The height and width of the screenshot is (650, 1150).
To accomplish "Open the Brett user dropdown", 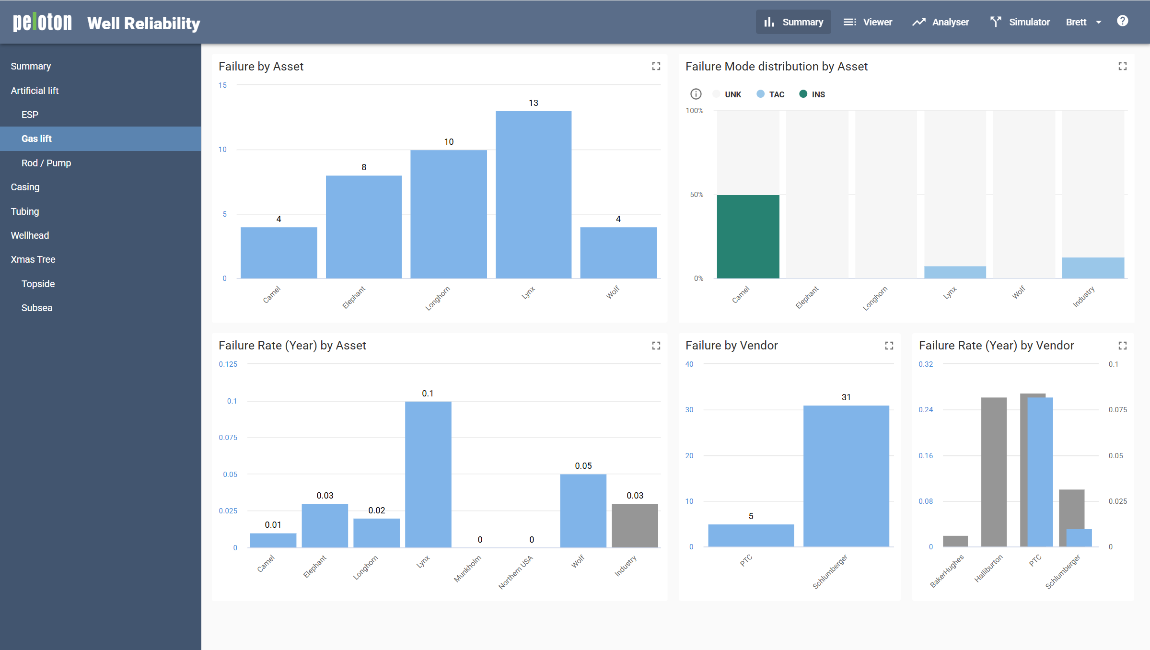I will coord(1083,22).
